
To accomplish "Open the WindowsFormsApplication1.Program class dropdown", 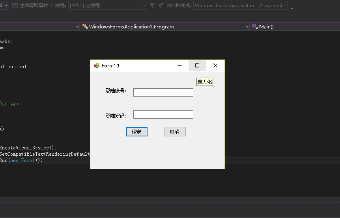I will coord(165,27).
